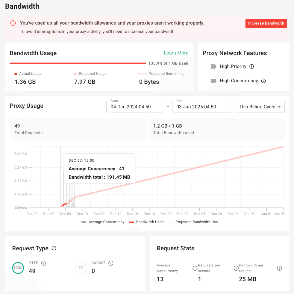Enable the High Priority toggle
Screen dimensions: 294x294
point(213,66)
